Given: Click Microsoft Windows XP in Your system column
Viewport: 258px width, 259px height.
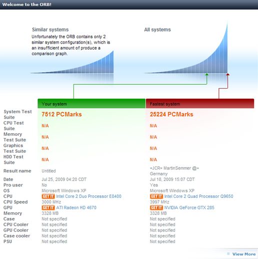Looking at the screenshot, I should 64,191.
